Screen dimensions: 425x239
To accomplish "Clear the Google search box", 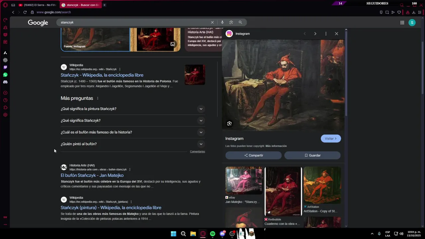I will point(212,22).
